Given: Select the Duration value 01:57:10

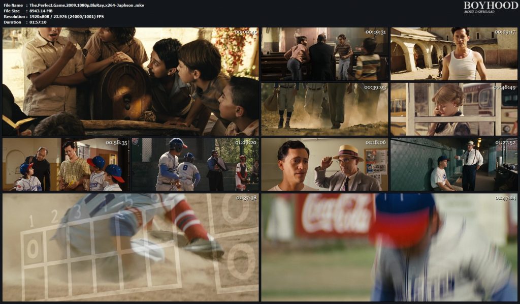Looking at the screenshot, I should pyautogui.click(x=39, y=22).
